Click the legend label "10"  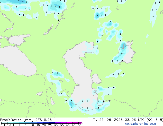point(32,125)
